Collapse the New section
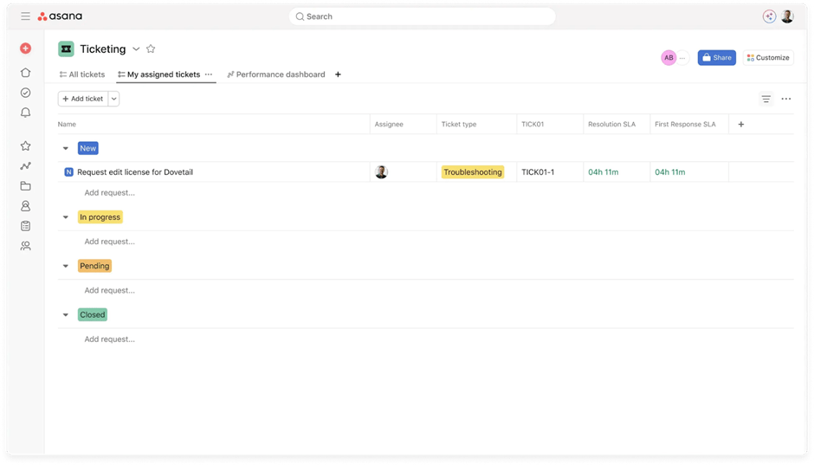This screenshot has width=814, height=465. [66, 148]
